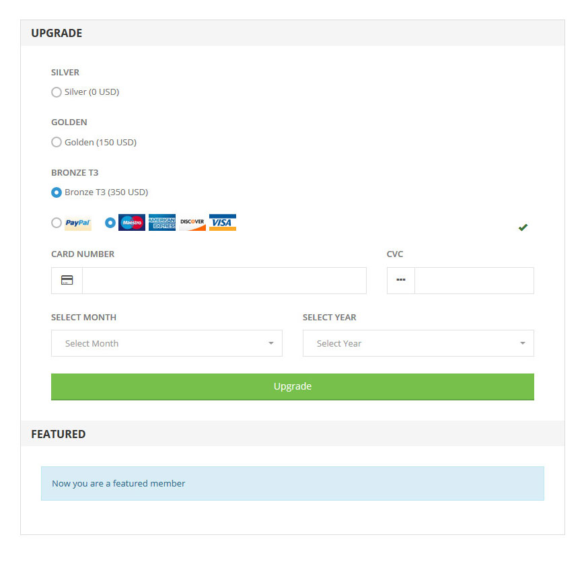Image resolution: width=584 pixels, height=572 pixels.
Task: Click the green checkmark icon
Action: pyautogui.click(x=523, y=227)
